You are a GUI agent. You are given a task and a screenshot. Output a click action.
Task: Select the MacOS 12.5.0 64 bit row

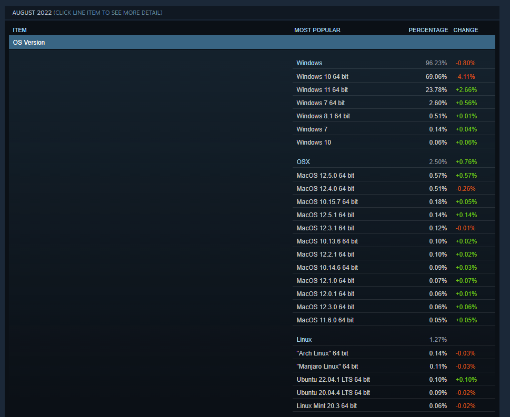[325, 176]
